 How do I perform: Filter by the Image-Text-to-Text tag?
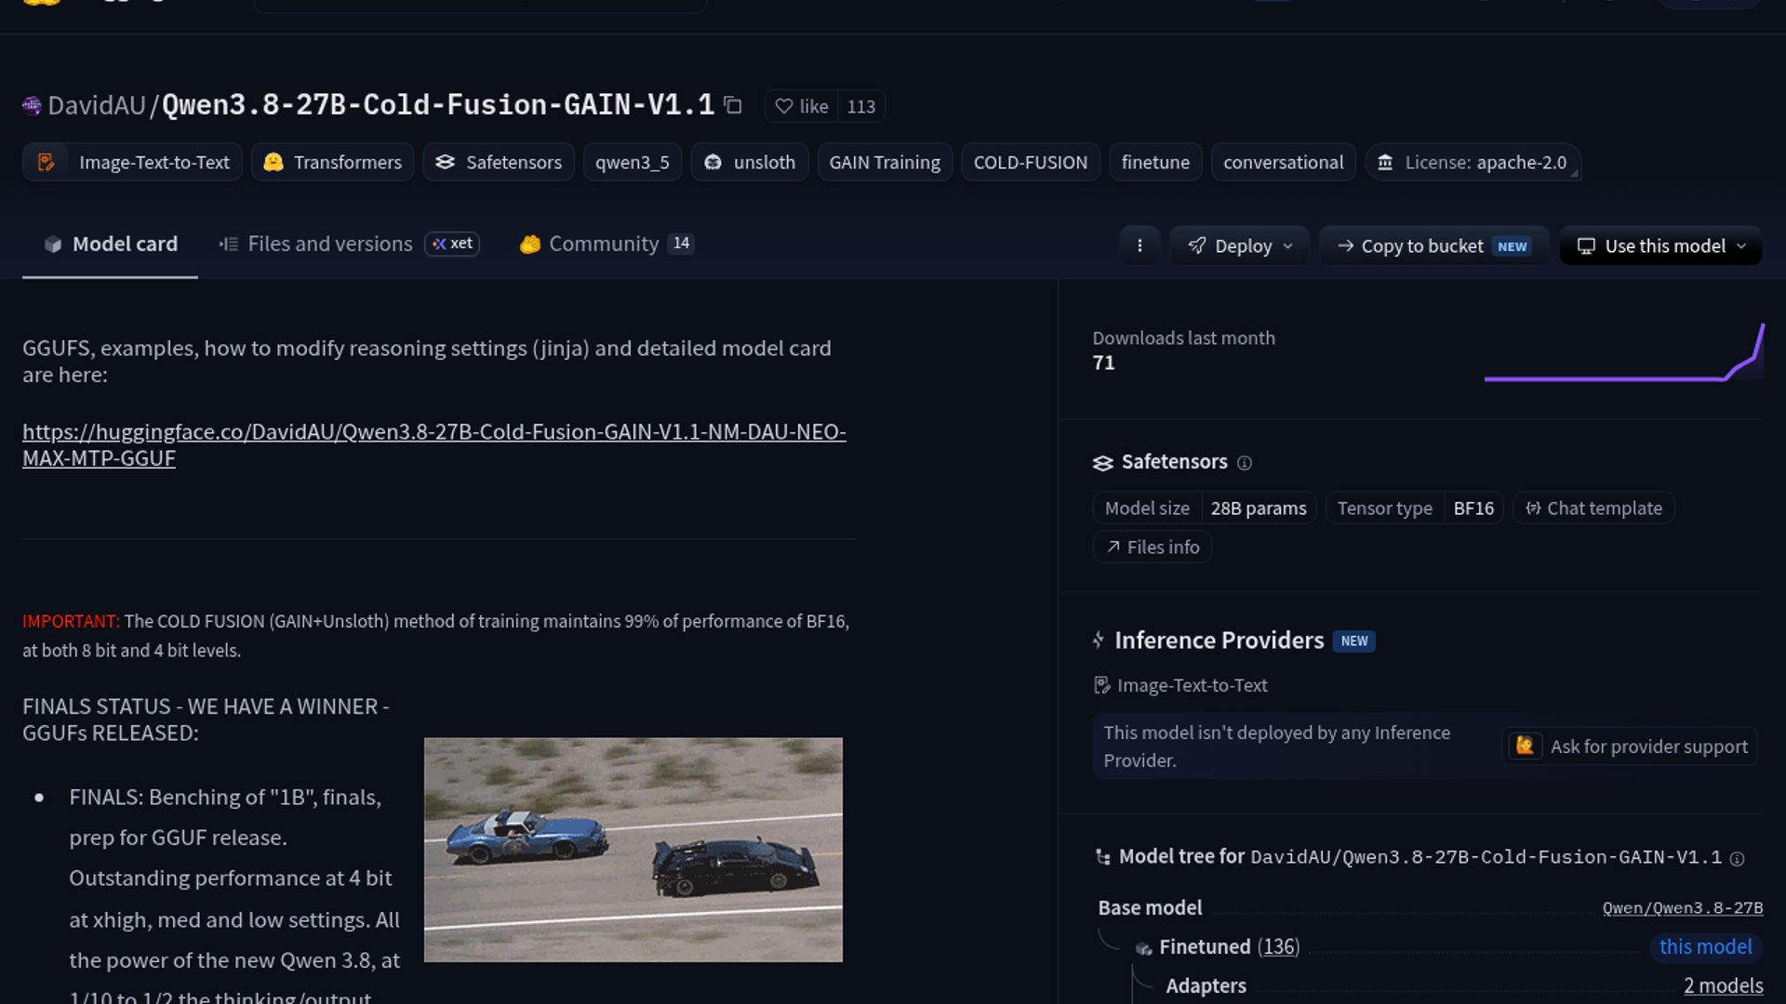[x=132, y=162]
